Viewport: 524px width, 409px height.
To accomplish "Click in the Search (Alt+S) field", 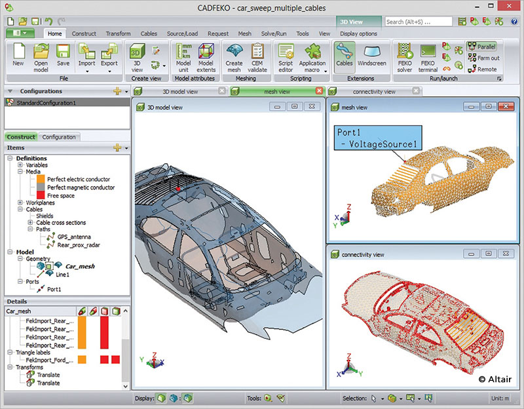I will click(419, 22).
